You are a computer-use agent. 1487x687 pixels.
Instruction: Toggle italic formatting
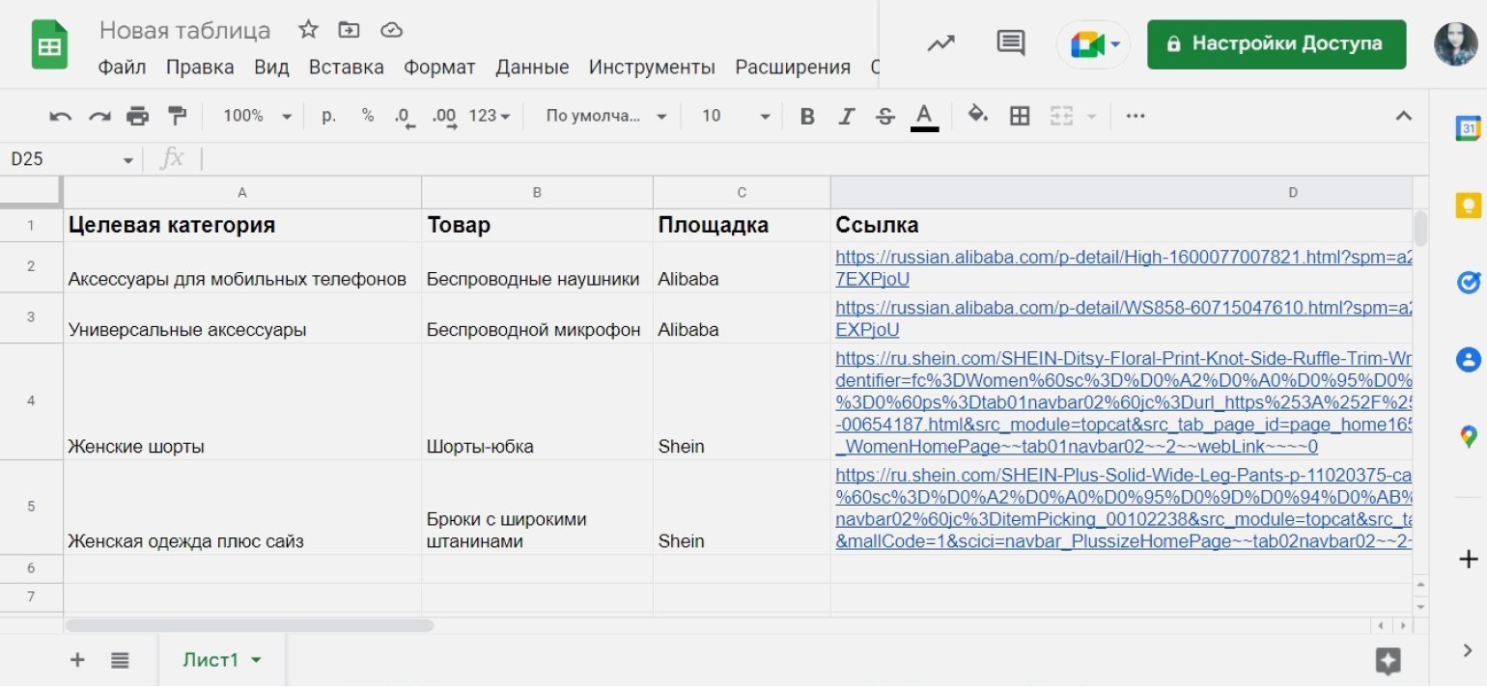[847, 117]
